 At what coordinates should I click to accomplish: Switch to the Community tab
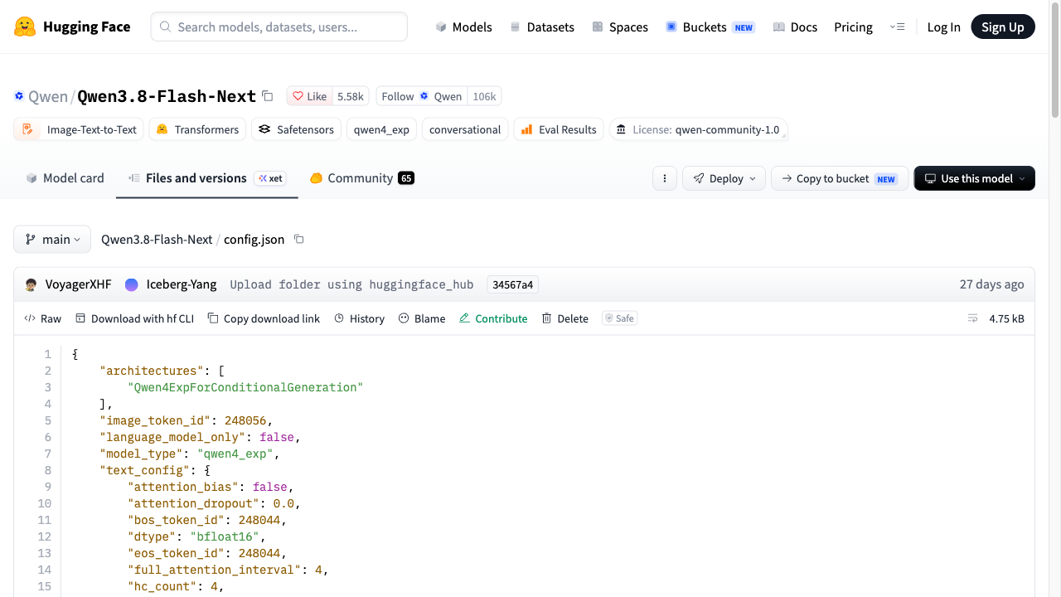coord(361,178)
